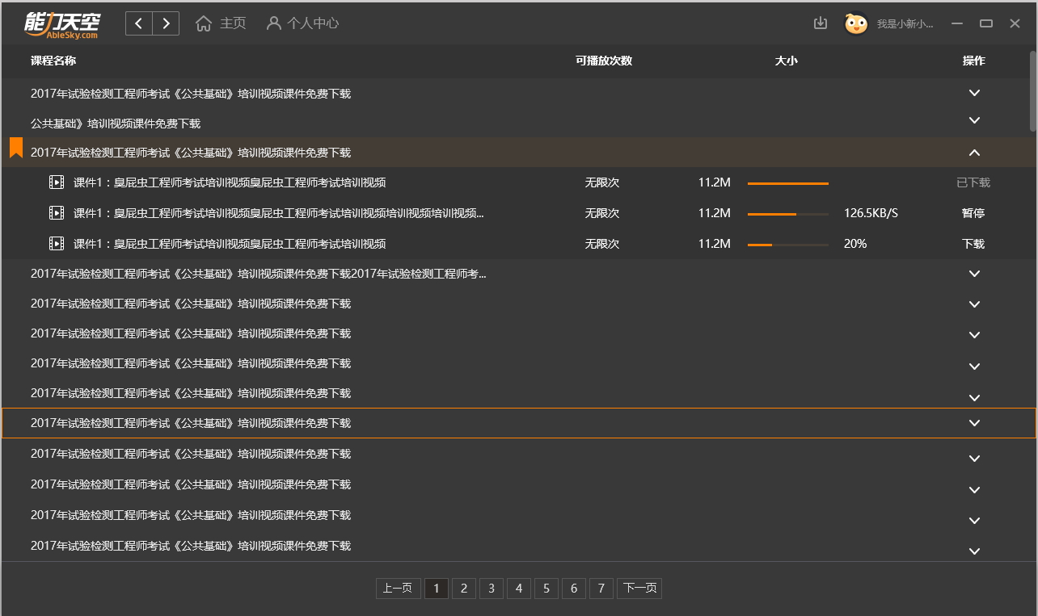Click the progress bar at 20%
This screenshot has height=616, width=1038.
point(788,244)
